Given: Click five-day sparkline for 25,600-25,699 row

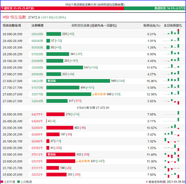Looking at the screenshot, I should tap(171, 175).
